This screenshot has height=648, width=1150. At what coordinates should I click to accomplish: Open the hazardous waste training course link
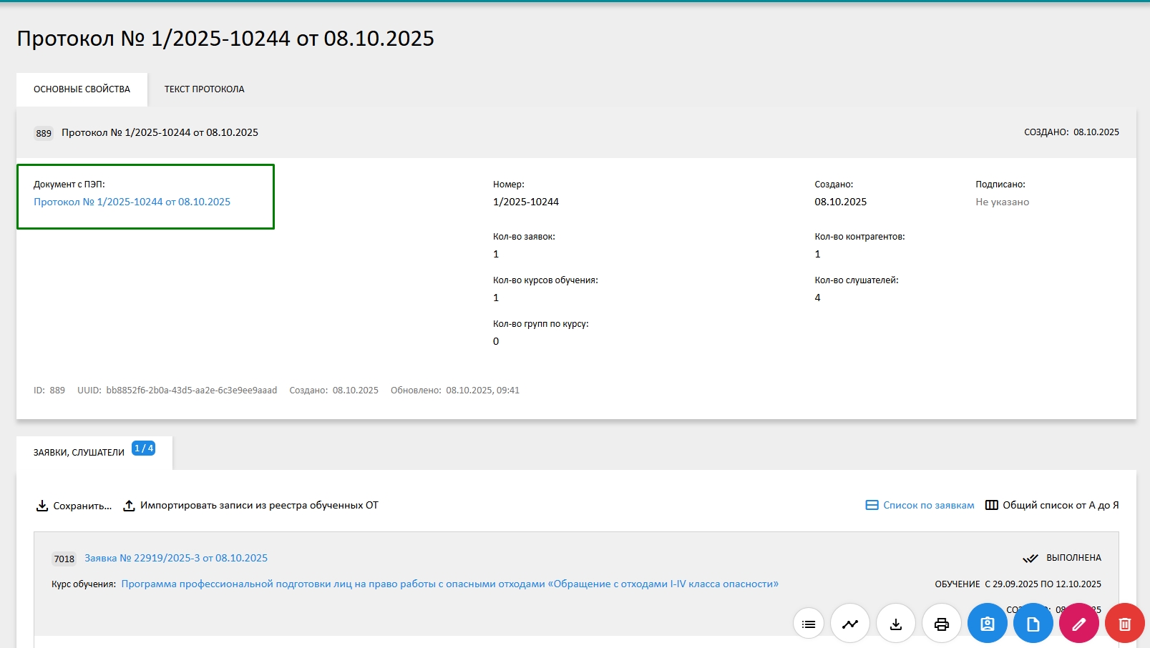449,584
